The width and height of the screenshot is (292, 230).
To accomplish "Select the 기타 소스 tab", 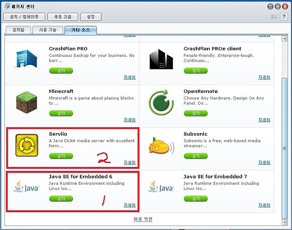I will pos(81,30).
